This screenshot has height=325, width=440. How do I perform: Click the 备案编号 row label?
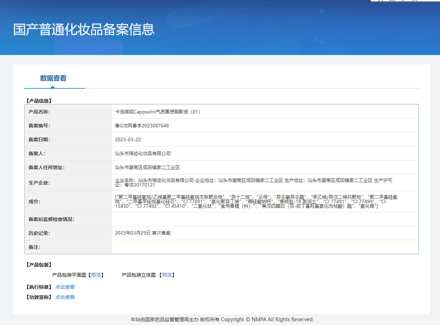pyautogui.click(x=39, y=126)
